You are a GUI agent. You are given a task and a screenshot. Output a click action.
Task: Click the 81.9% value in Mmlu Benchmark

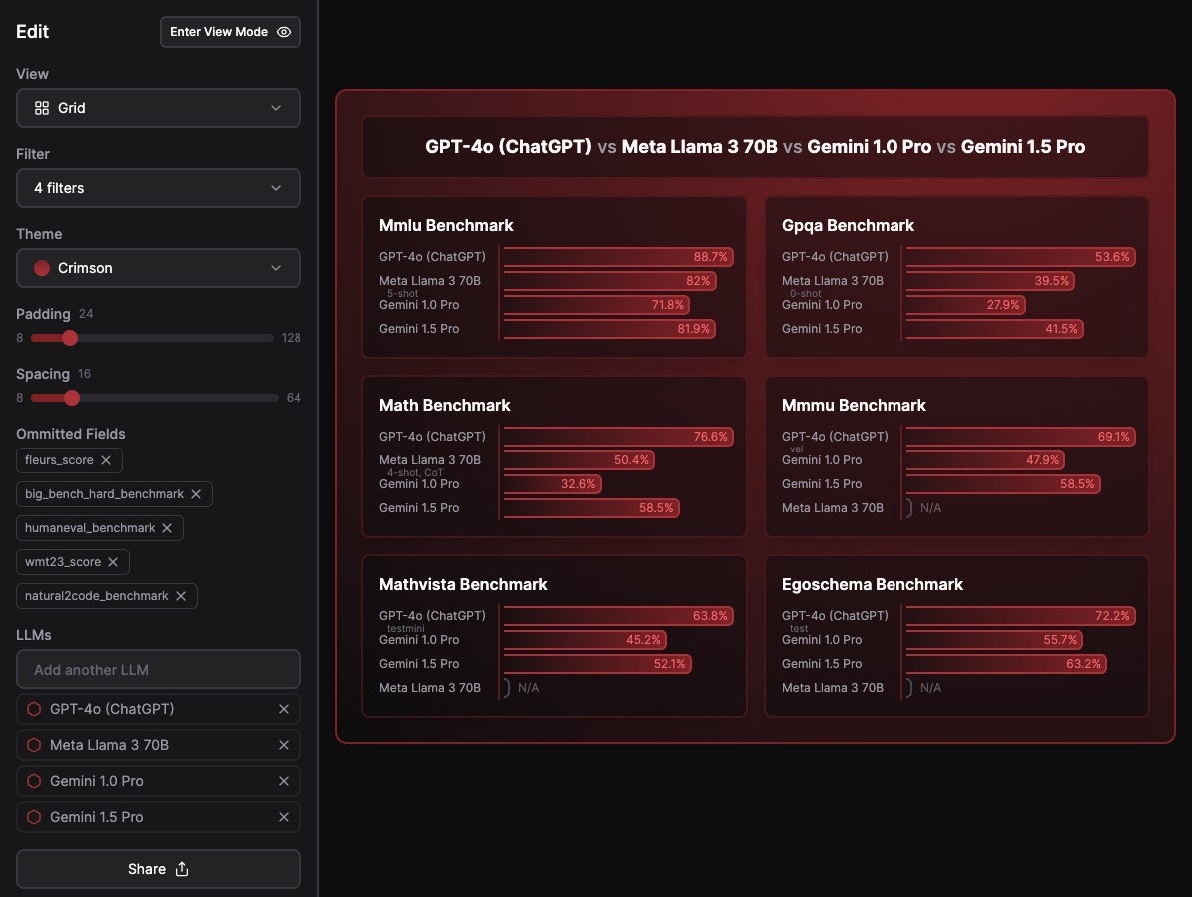pyautogui.click(x=693, y=329)
